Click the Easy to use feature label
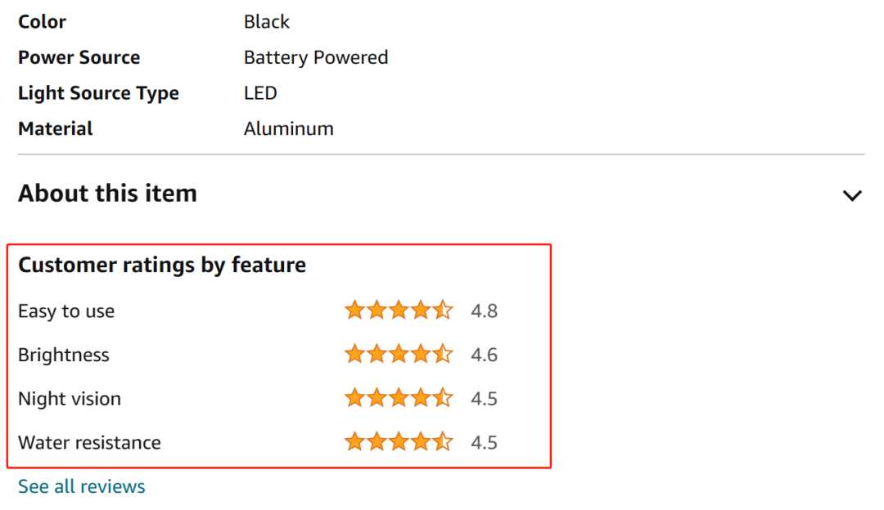 (x=66, y=311)
